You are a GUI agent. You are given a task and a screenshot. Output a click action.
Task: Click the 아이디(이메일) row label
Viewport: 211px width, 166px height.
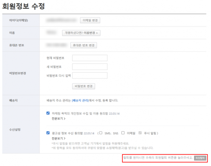coord(18,20)
